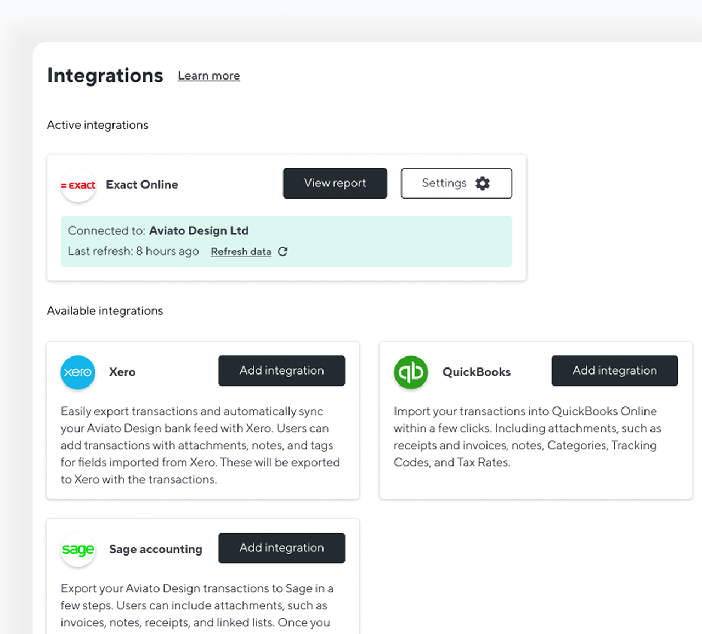702x634 pixels.
Task: Select the Exact Online integration name
Action: [142, 185]
